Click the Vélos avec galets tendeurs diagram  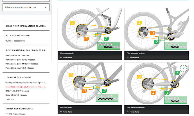157,29
